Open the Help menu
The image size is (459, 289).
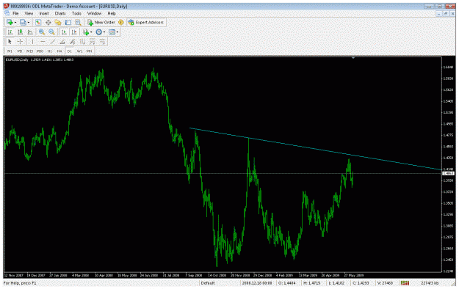click(x=112, y=13)
